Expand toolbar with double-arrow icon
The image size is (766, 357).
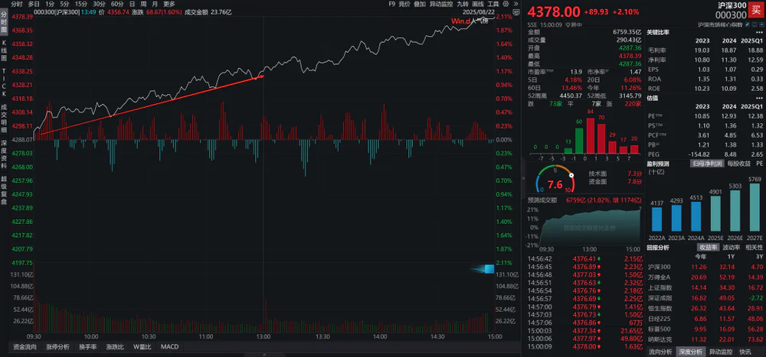(516, 4)
